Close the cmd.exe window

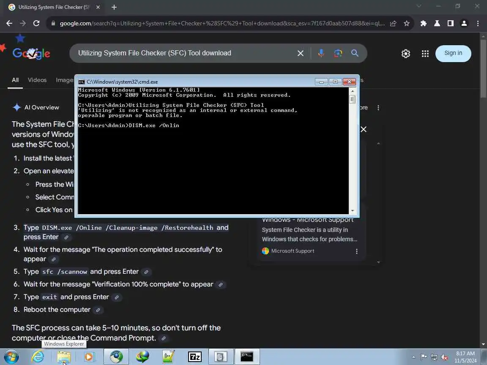tap(349, 82)
